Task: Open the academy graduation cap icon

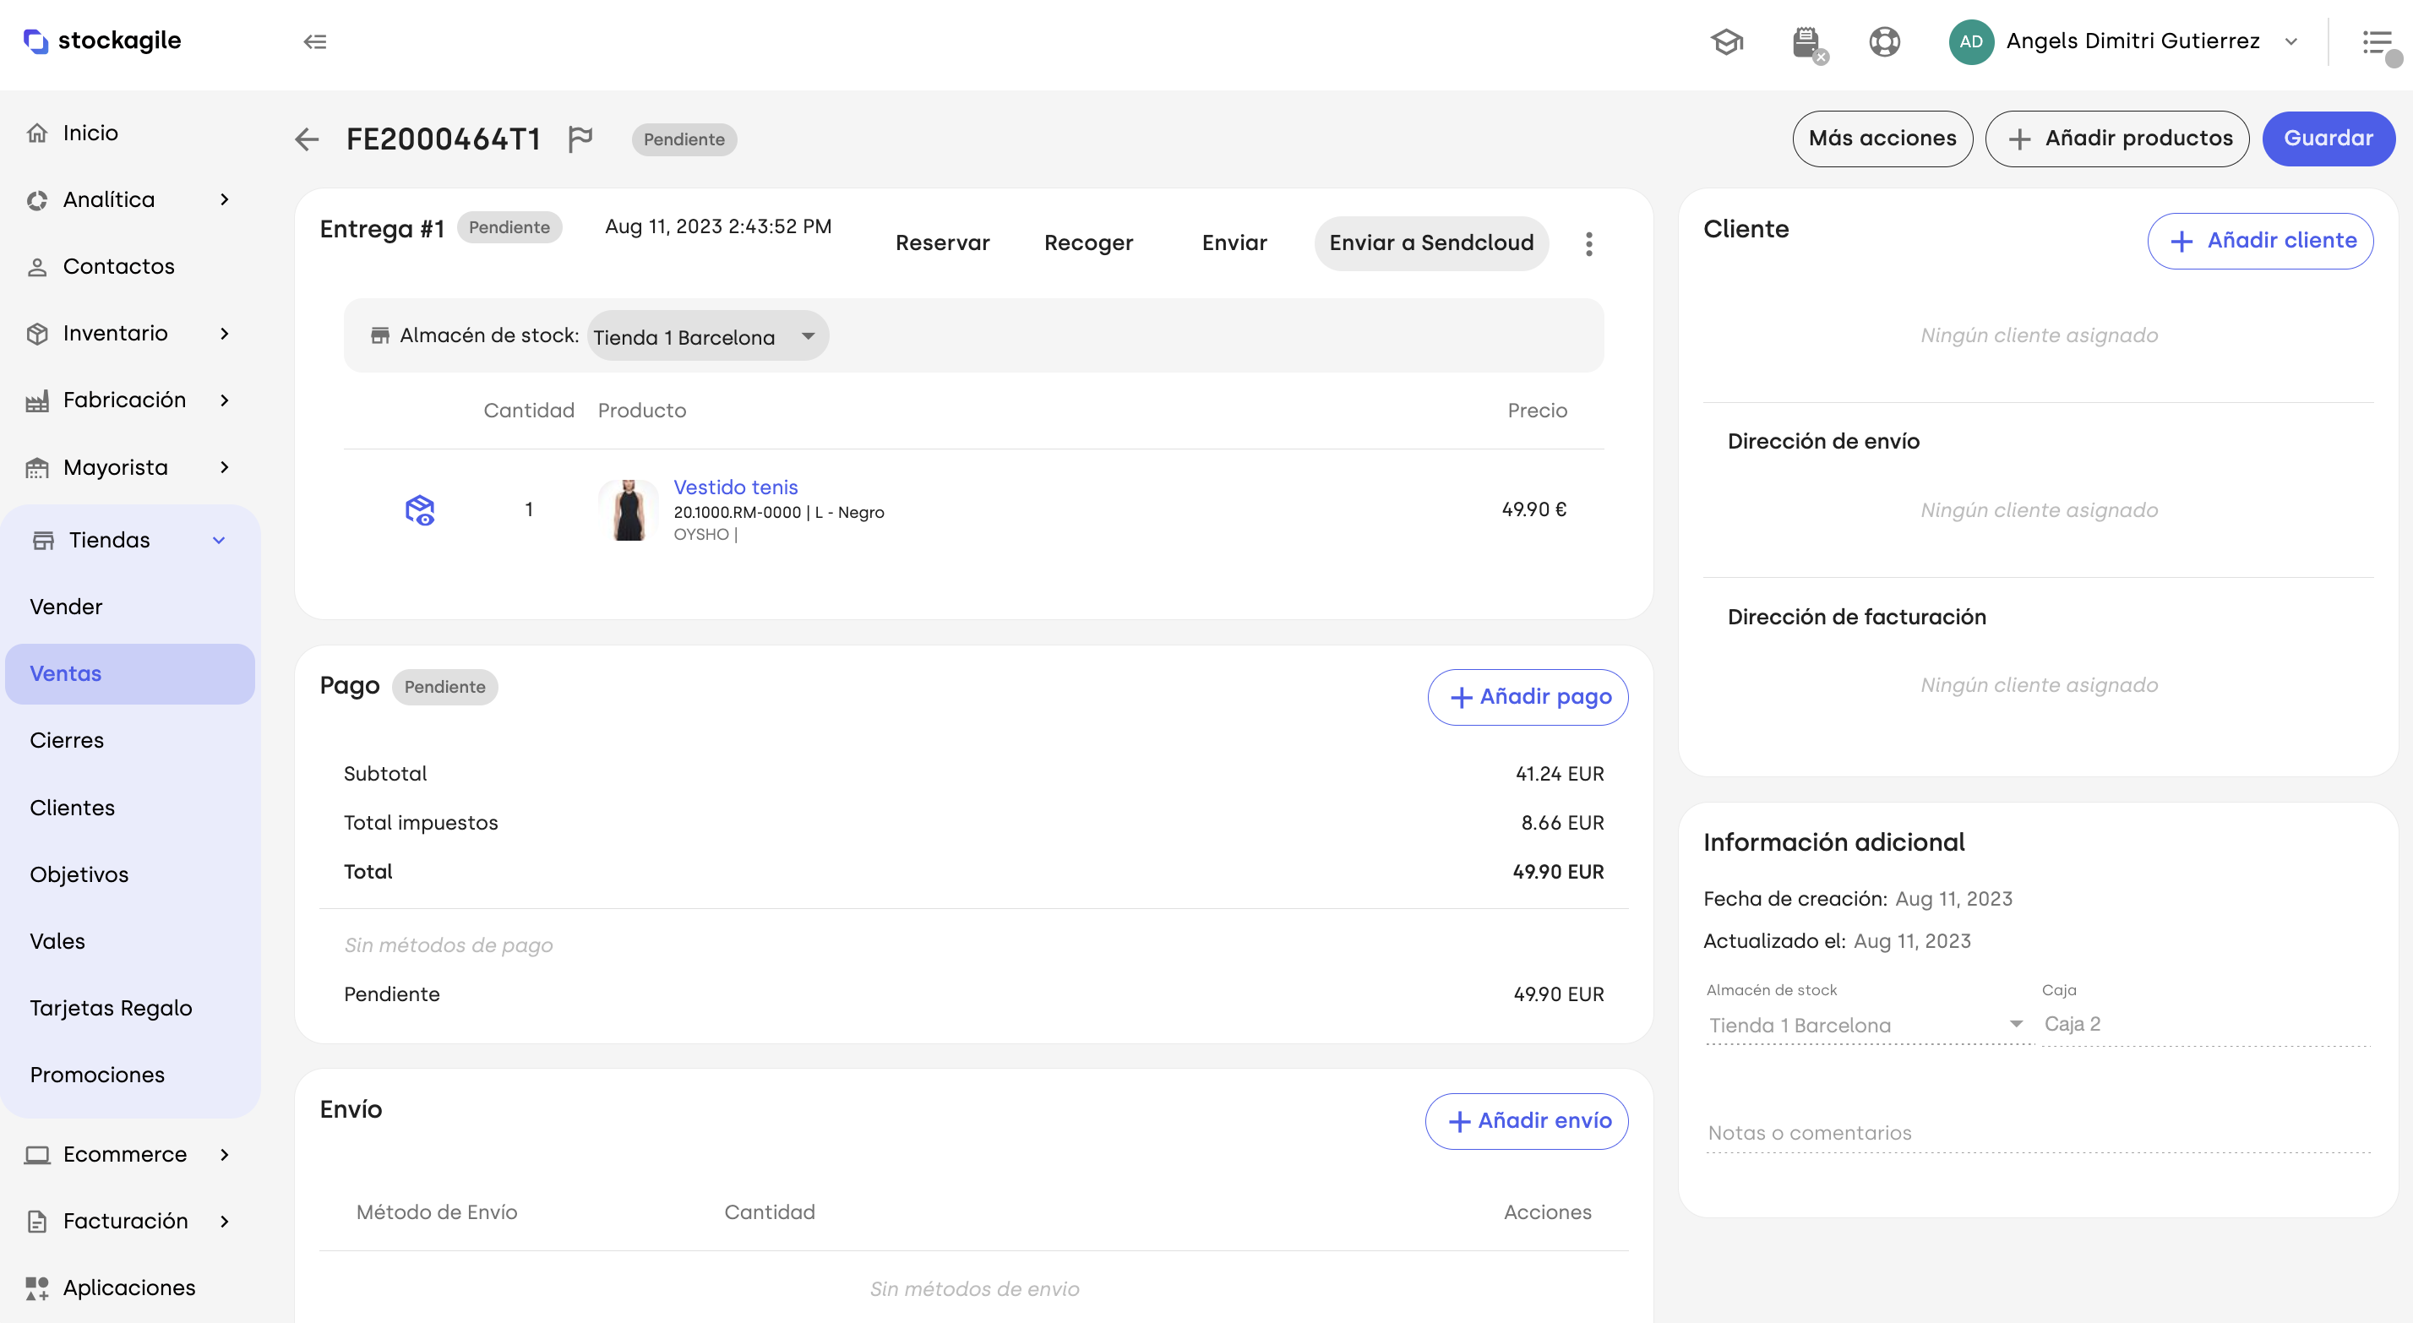Action: pos(1726,41)
